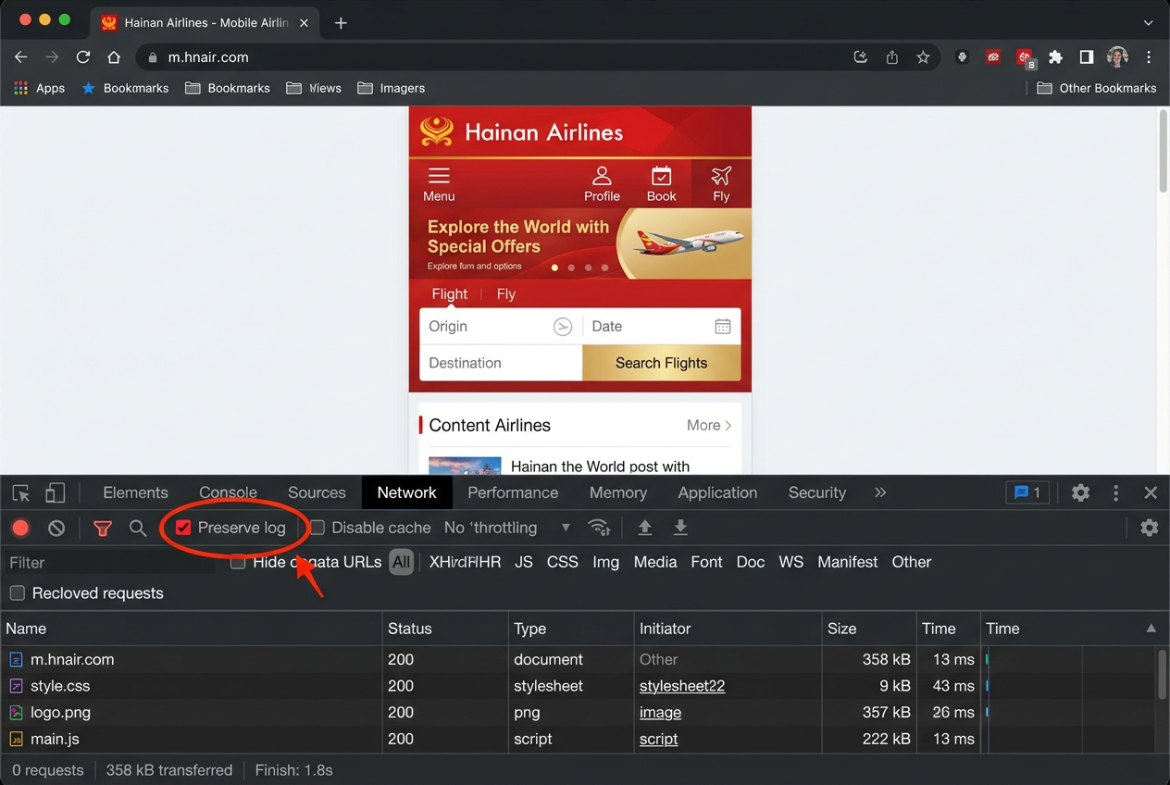Filter requests by Font type
1170x785 pixels.
click(707, 562)
